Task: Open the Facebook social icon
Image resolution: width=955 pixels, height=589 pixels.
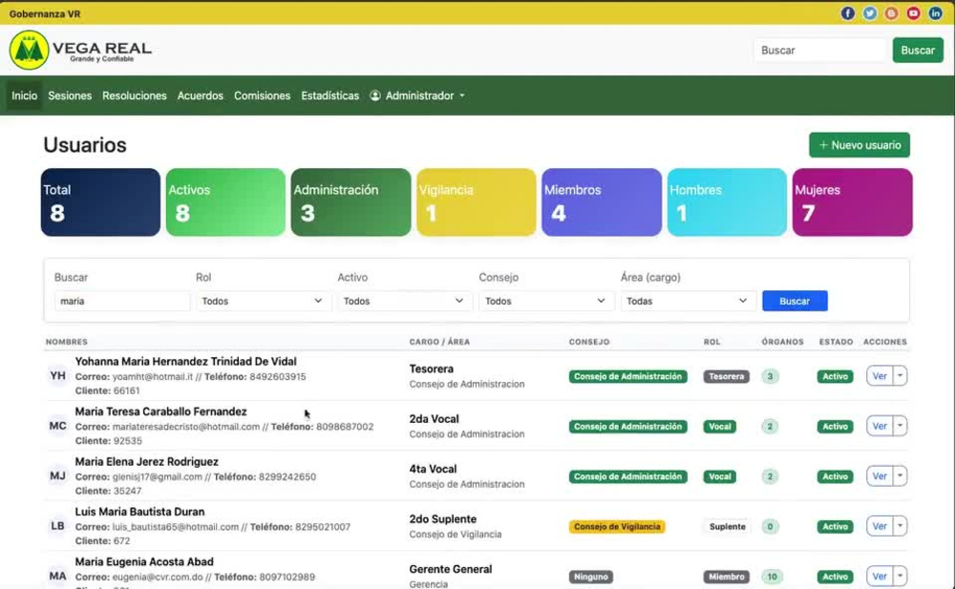Action: click(x=847, y=13)
